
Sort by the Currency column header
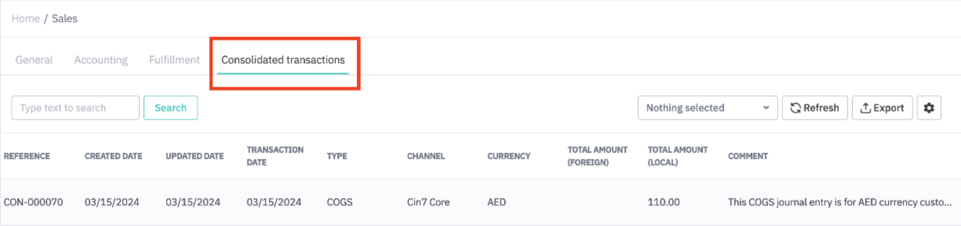pyautogui.click(x=509, y=156)
